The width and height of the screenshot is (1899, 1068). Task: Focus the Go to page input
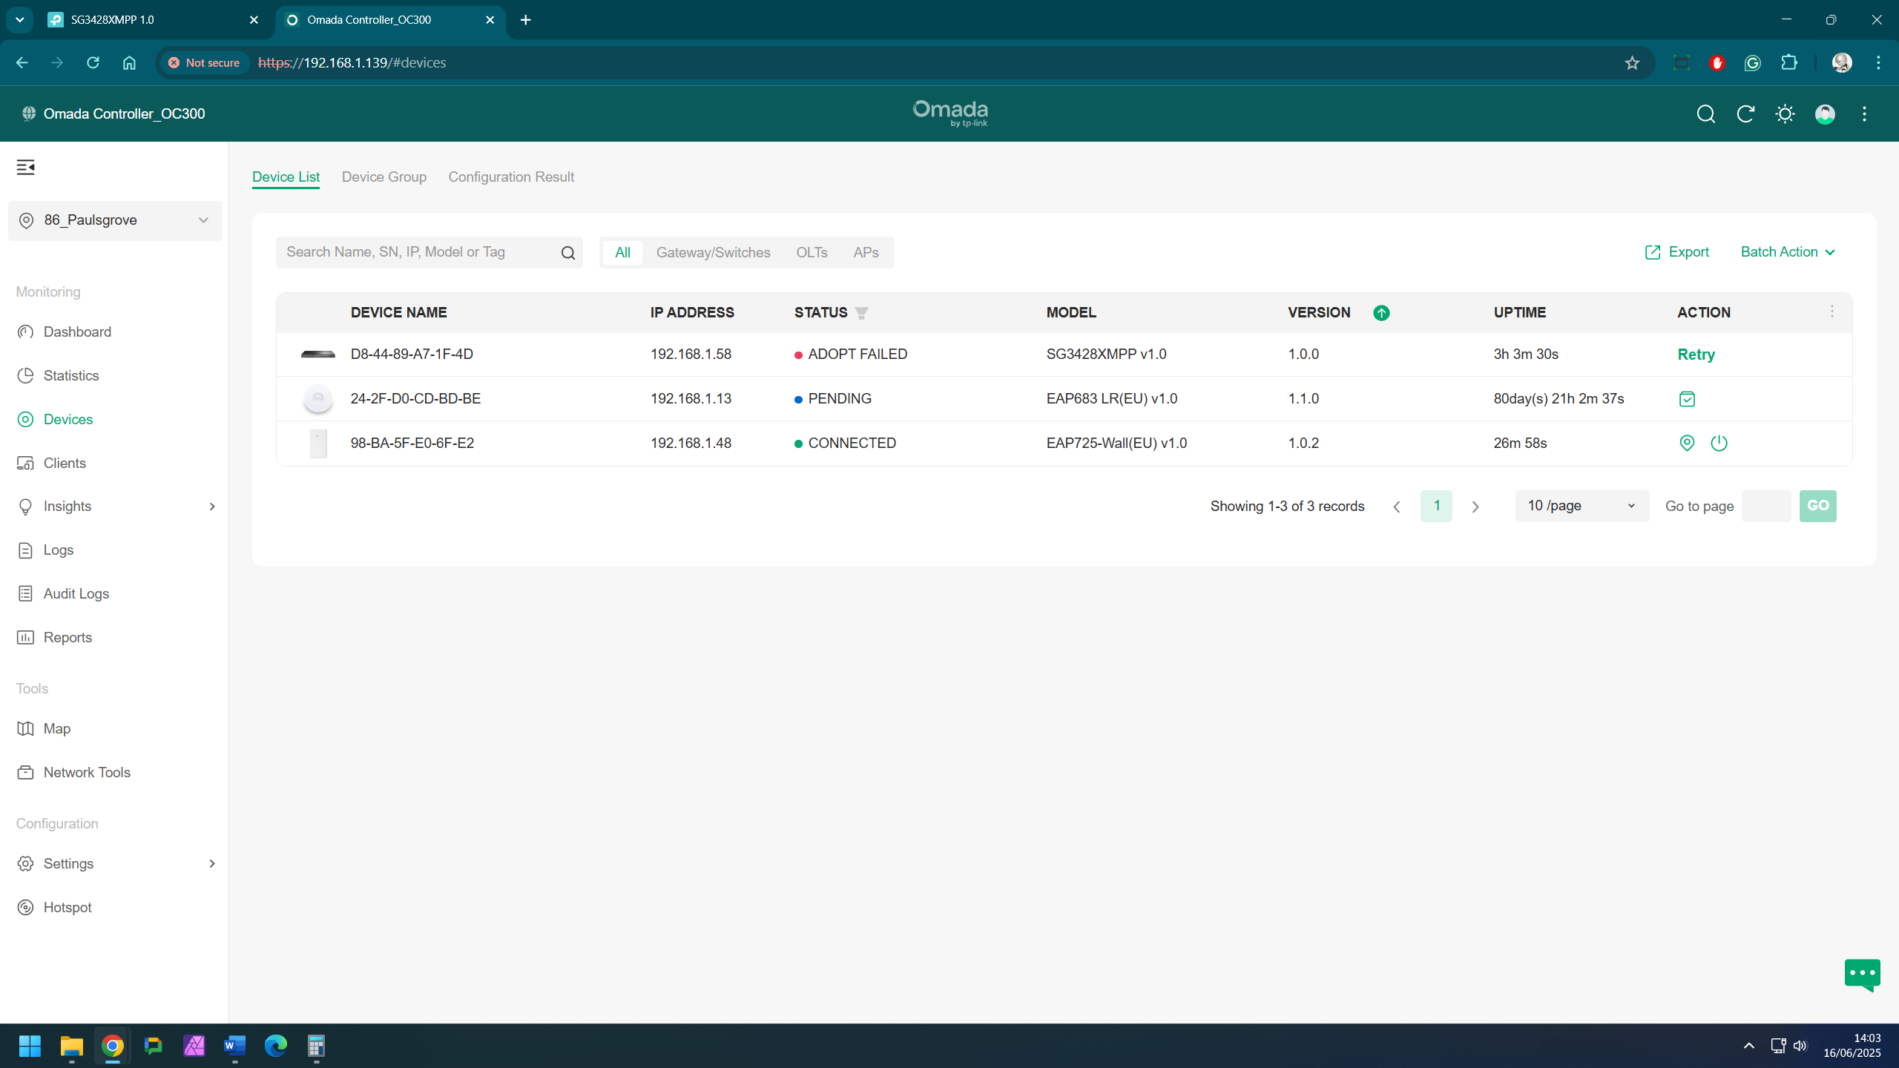pyautogui.click(x=1766, y=506)
